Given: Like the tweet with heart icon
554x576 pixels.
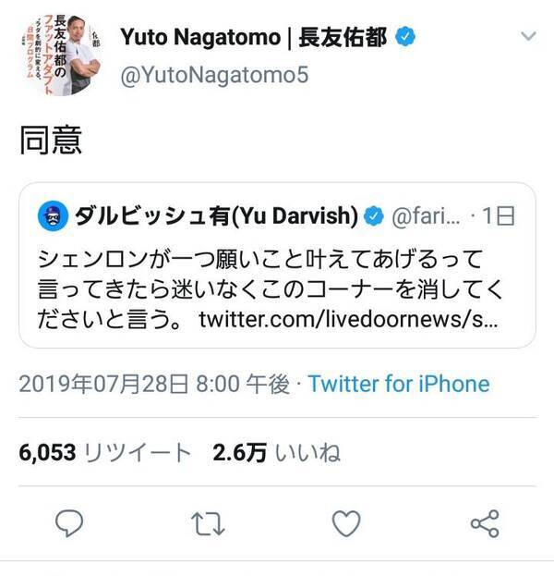Looking at the screenshot, I should click(346, 524).
